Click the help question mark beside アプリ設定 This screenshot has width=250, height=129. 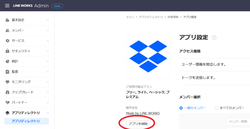pos(214,38)
